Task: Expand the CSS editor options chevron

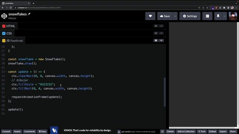Action: pyautogui.click(x=161, y=33)
